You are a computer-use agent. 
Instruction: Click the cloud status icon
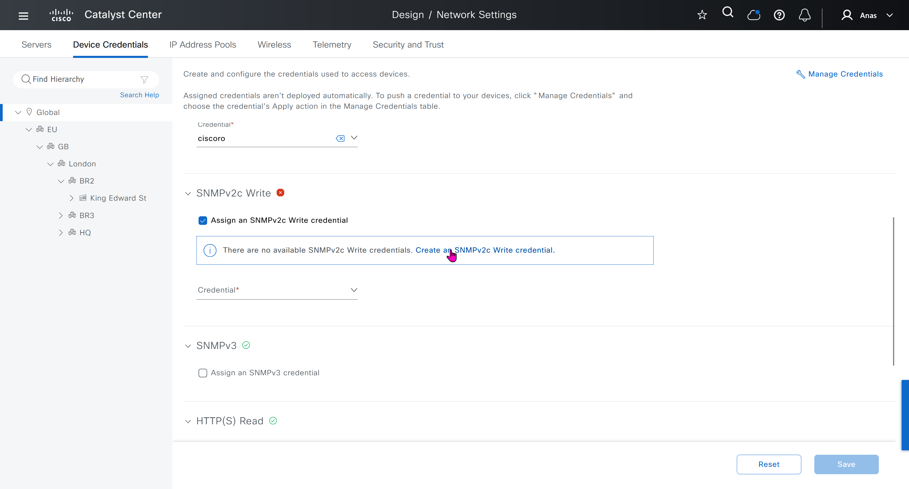[753, 15]
